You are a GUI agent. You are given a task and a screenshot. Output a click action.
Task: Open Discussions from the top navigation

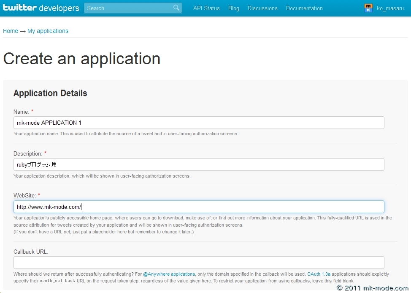pos(262,8)
